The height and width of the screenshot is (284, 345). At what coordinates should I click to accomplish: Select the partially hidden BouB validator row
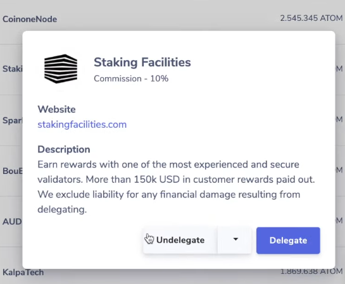pos(11,171)
